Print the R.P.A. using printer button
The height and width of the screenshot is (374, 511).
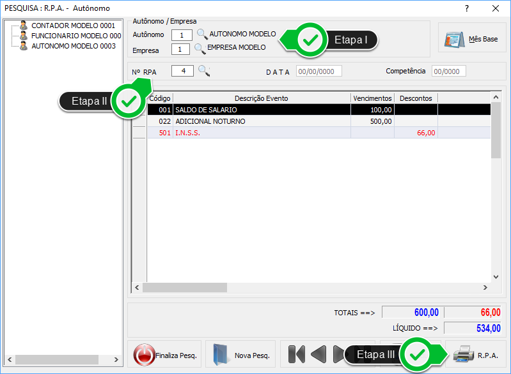pyautogui.click(x=475, y=355)
